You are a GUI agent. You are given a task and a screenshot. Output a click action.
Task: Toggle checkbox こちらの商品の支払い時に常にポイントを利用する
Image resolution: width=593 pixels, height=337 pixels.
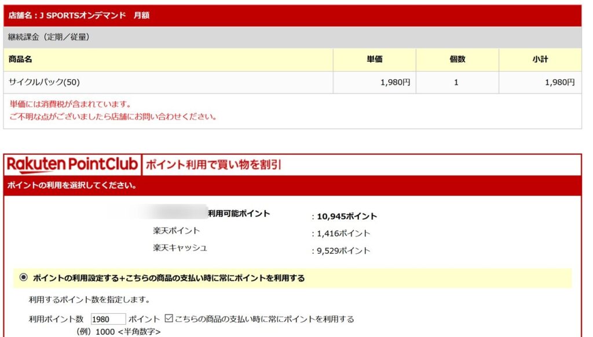pyautogui.click(x=169, y=319)
